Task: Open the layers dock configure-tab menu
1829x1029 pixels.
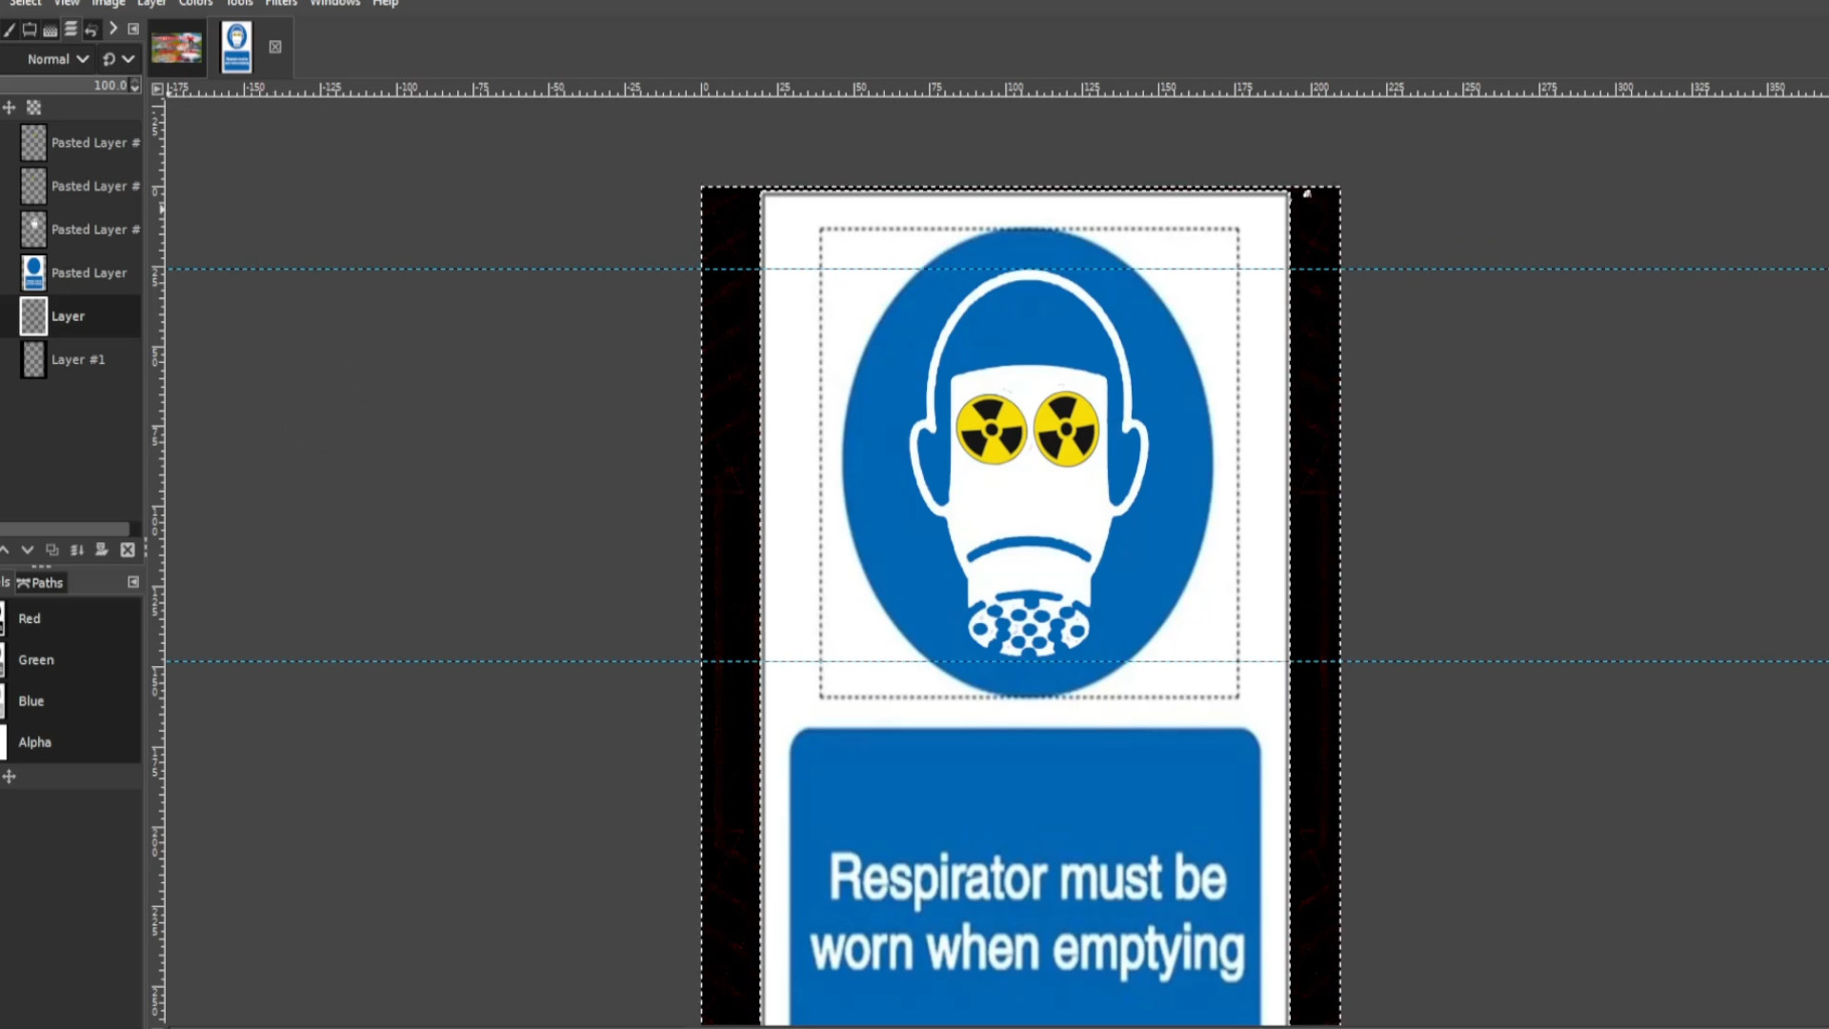Action: pos(133,29)
